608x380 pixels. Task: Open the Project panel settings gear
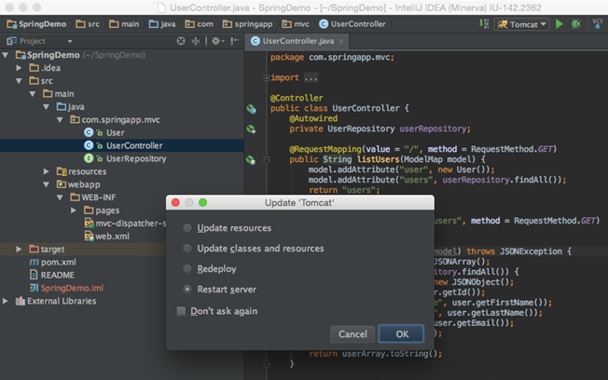pos(215,41)
